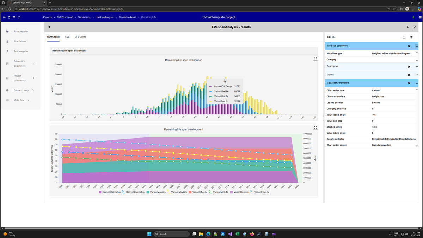Go to Simulations breadcrumb link
The height and width of the screenshot is (238, 423).
pyautogui.click(x=84, y=17)
